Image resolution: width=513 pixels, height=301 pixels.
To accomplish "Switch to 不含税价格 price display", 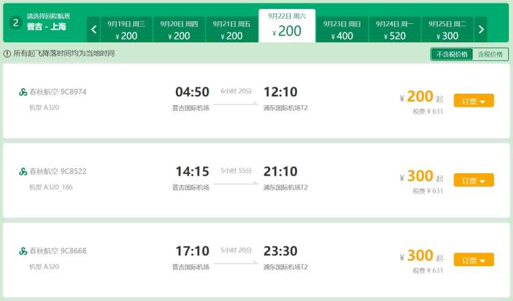I will [x=452, y=54].
